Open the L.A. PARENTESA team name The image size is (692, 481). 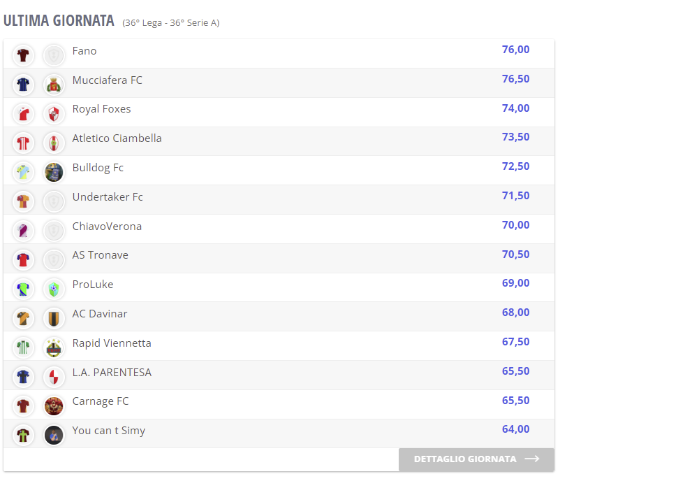[112, 373]
